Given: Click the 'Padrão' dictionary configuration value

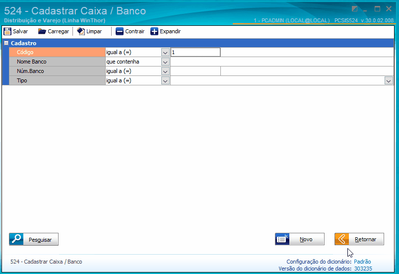Looking at the screenshot, I should 362,262.
